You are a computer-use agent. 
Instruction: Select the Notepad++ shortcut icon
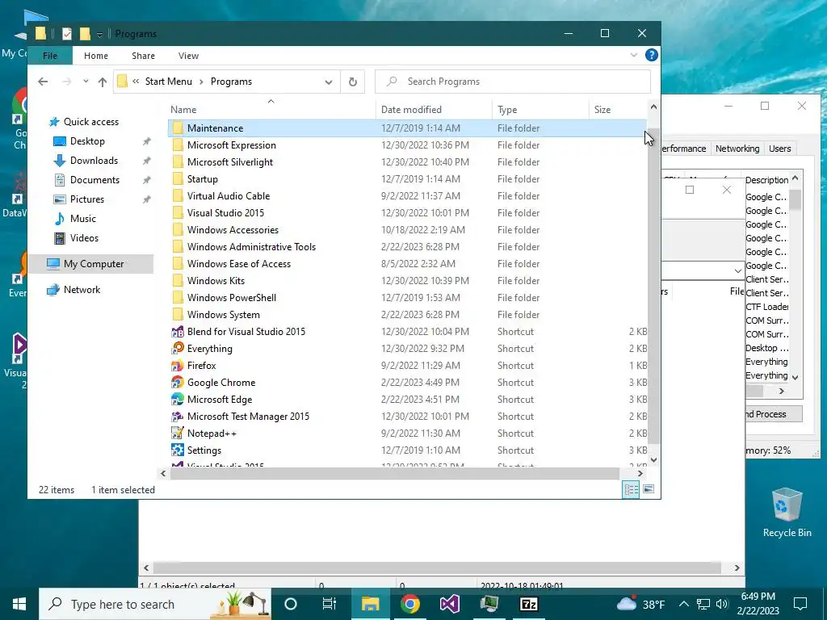pos(178,434)
